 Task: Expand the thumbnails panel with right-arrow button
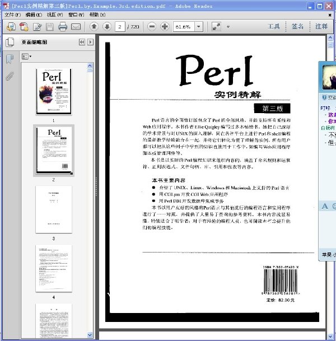click(91, 42)
